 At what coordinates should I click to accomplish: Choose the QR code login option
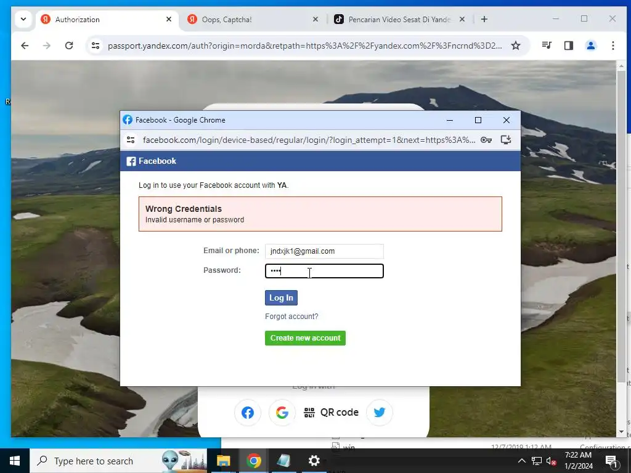point(331,412)
